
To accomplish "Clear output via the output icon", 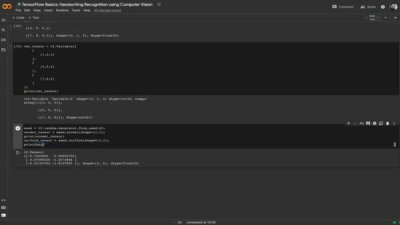I will [x=18, y=152].
